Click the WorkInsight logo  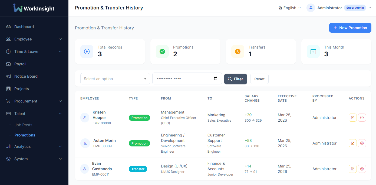[34, 8]
